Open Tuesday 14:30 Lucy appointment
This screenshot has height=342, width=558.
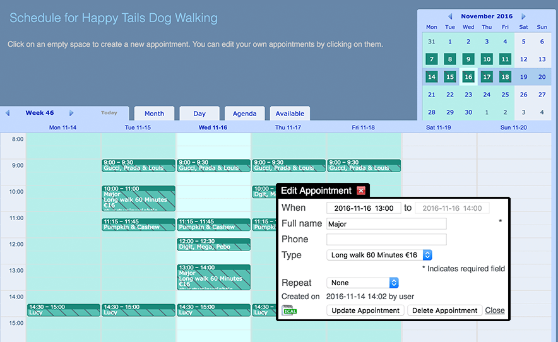tap(138, 310)
